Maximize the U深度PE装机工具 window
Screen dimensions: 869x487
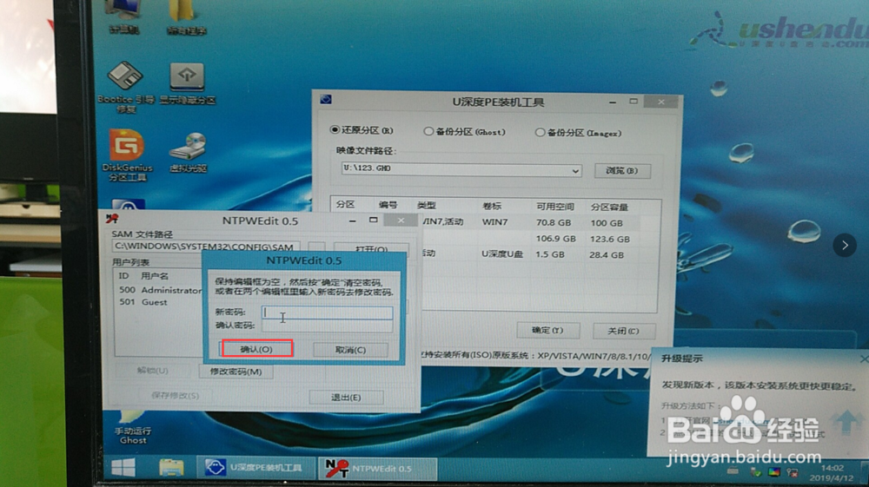pos(634,102)
